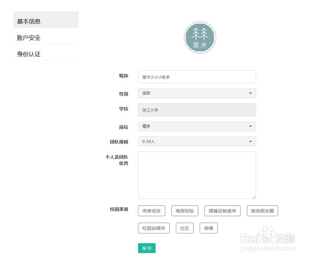Select the 传单派发 channel tag
Image resolution: width=313 pixels, height=259 pixels.
pyautogui.click(x=151, y=211)
